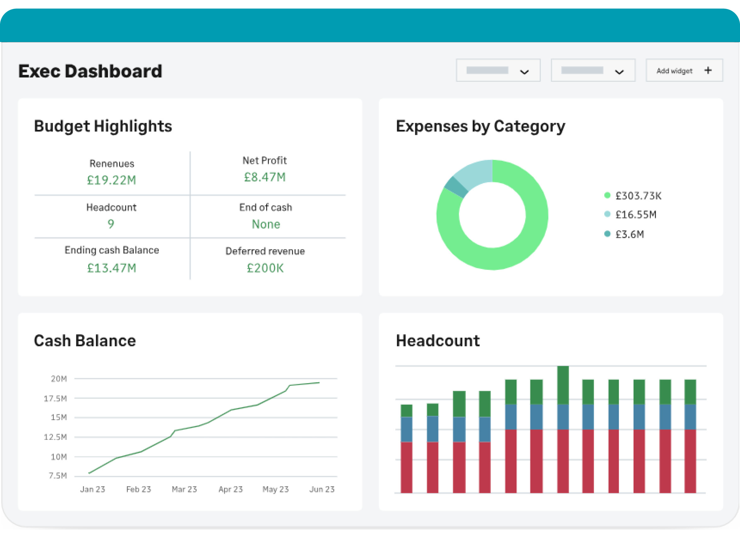Expand the second filter dropdown chevron
The height and width of the screenshot is (537, 740).
pos(619,72)
